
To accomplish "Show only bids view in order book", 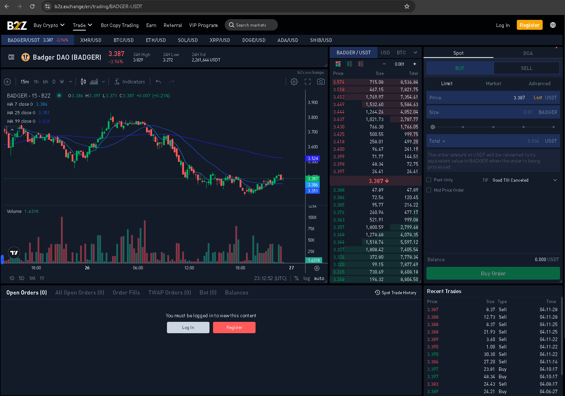I will (349, 64).
